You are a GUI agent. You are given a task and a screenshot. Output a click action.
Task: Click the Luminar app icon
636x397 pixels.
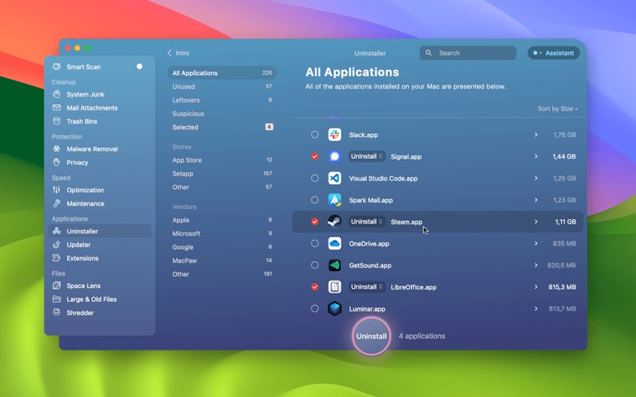334,308
